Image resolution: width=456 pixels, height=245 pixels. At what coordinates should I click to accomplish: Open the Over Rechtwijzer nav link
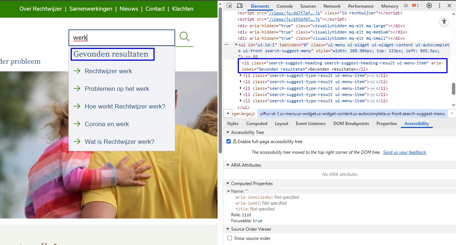41,9
